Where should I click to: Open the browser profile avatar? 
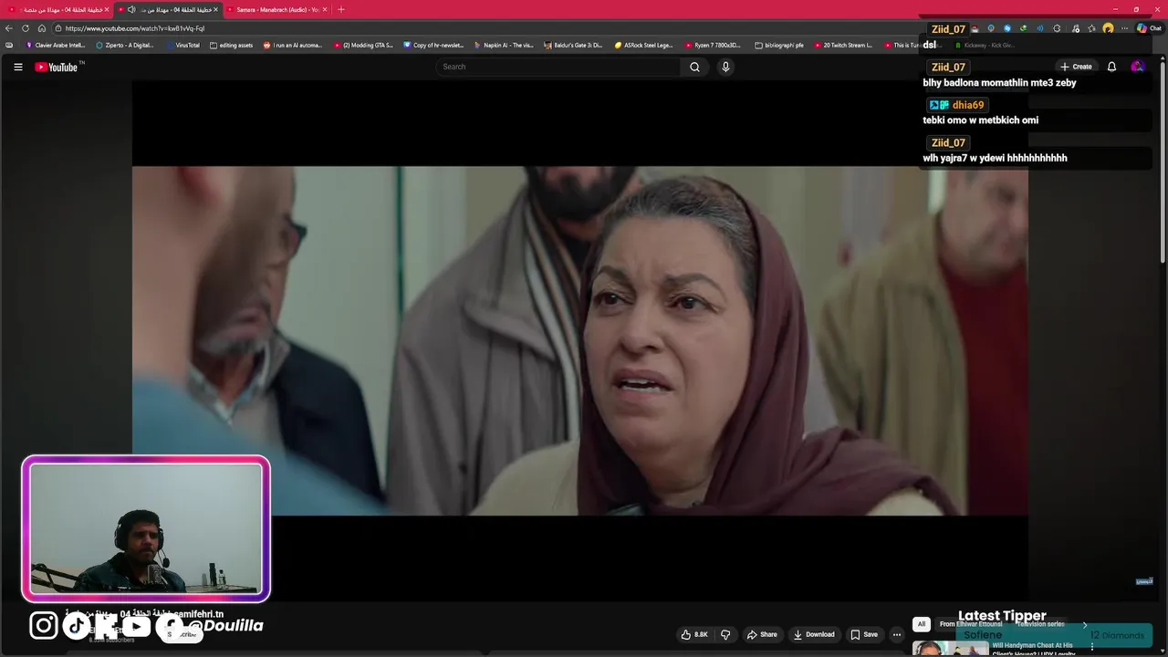[1108, 28]
